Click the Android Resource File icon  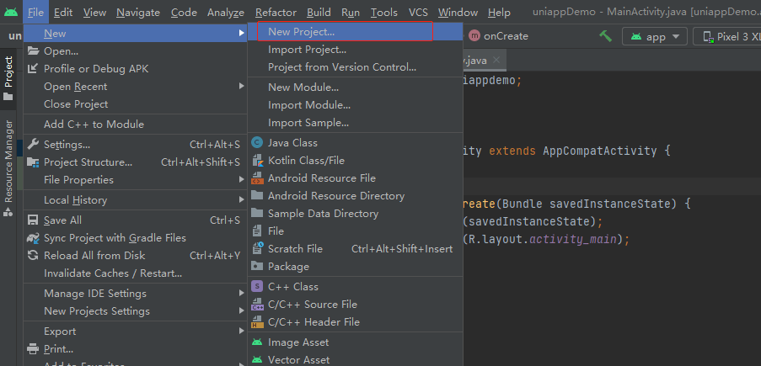point(257,178)
